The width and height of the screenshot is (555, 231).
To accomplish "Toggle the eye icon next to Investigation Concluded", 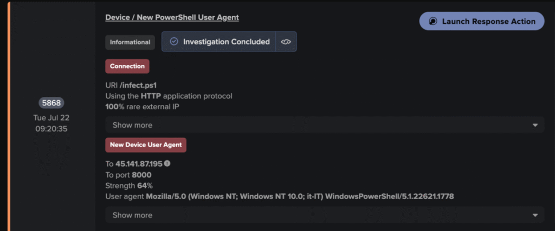I will pos(286,42).
